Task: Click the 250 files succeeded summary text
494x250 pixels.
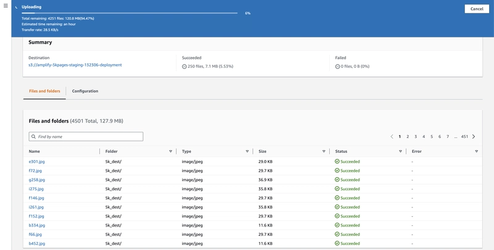Action: (211, 67)
